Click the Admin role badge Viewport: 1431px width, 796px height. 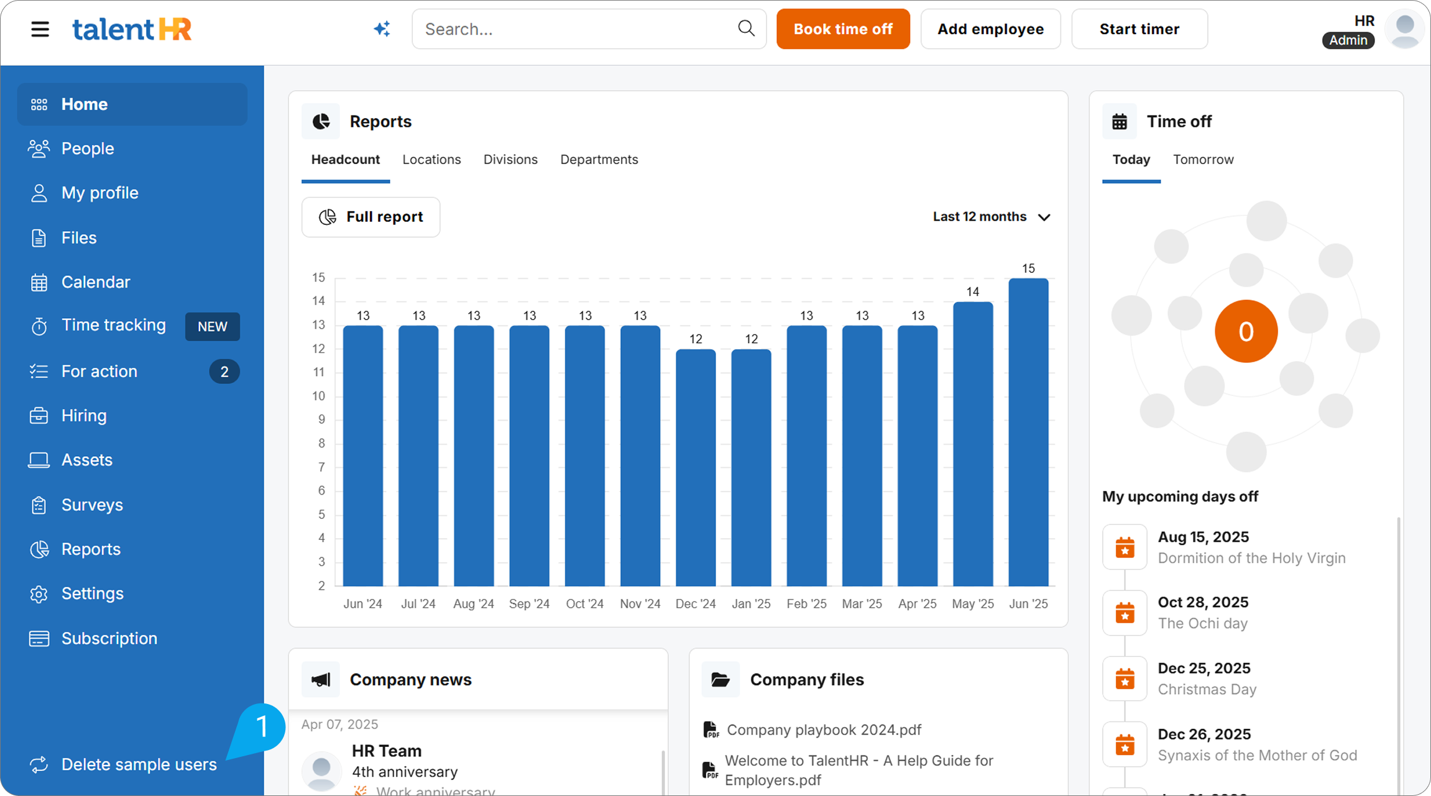click(x=1348, y=40)
